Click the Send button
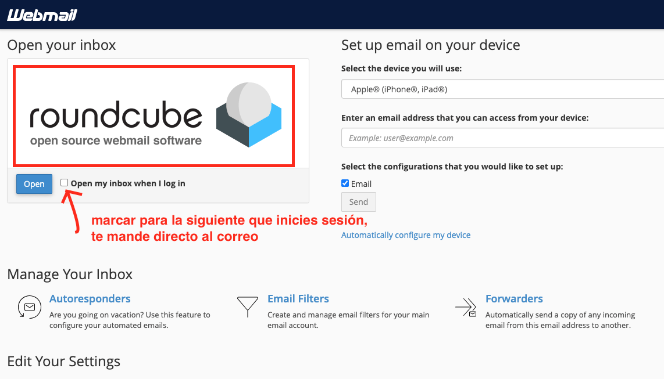The width and height of the screenshot is (664, 379). coord(359,202)
